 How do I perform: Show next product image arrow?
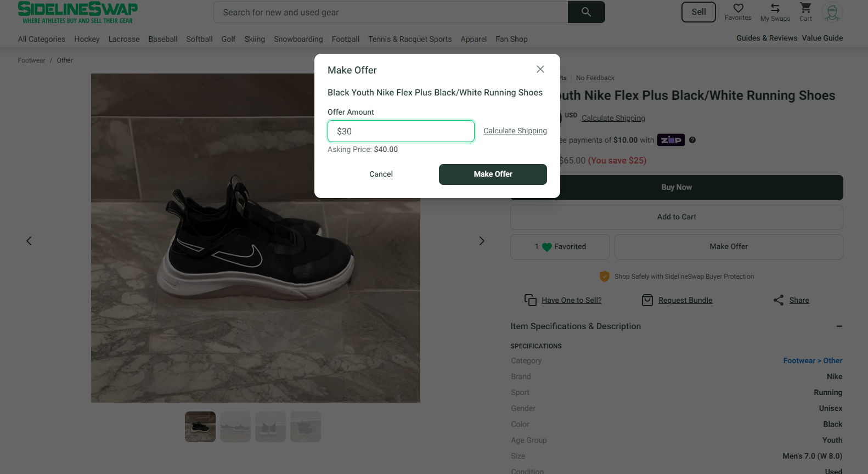(482, 241)
